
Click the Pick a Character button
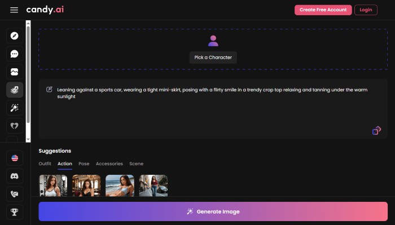coord(213,58)
